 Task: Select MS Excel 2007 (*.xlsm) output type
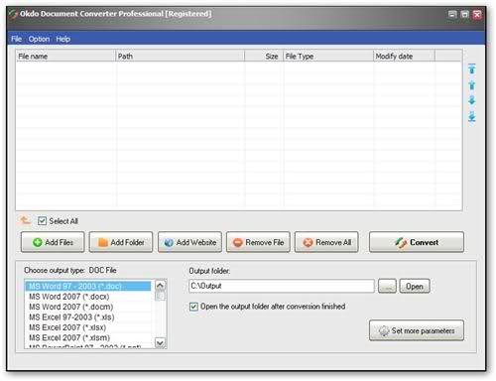point(88,337)
